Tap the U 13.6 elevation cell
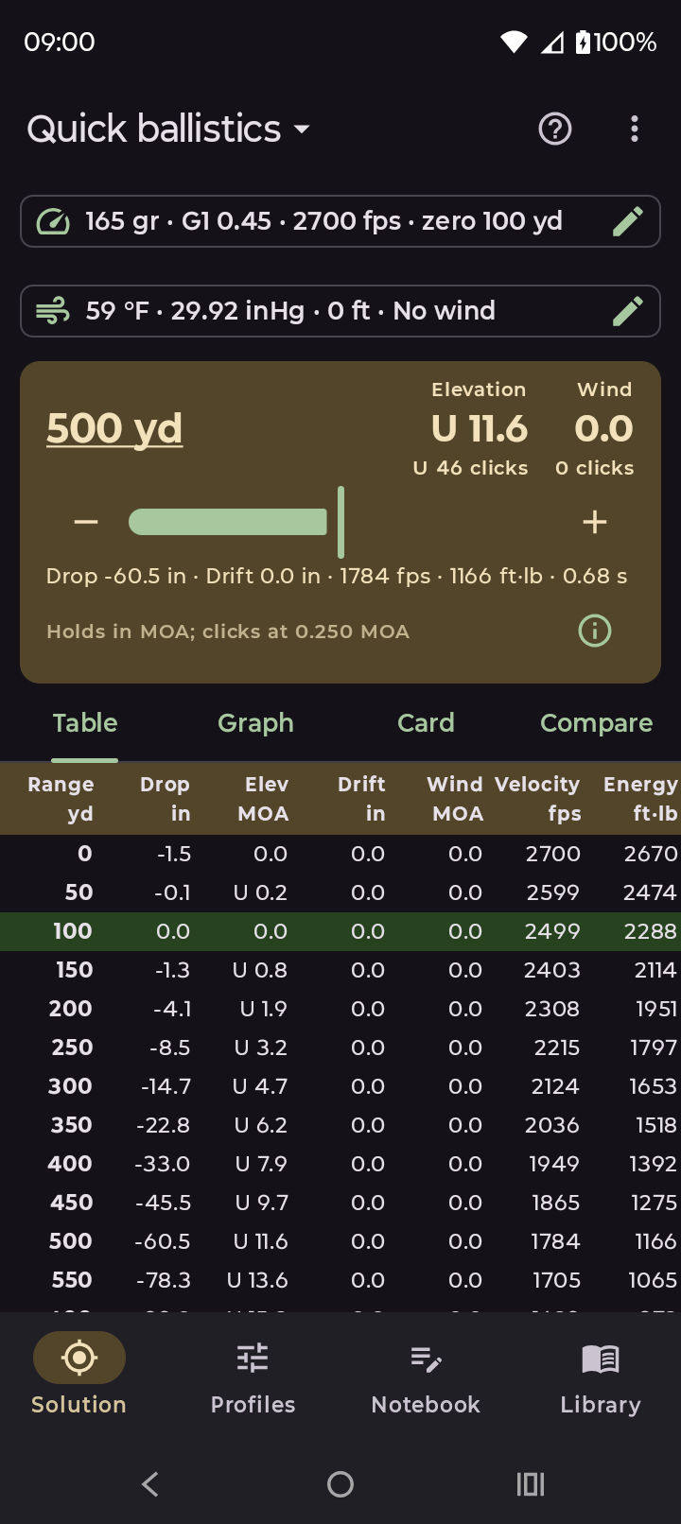Viewport: 681px width, 1524px height. [x=257, y=1280]
